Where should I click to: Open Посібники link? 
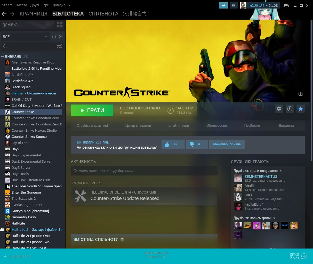(252, 126)
